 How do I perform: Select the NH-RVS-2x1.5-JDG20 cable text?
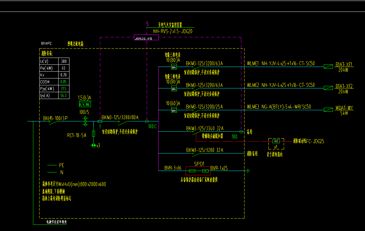pyautogui.click(x=173, y=31)
